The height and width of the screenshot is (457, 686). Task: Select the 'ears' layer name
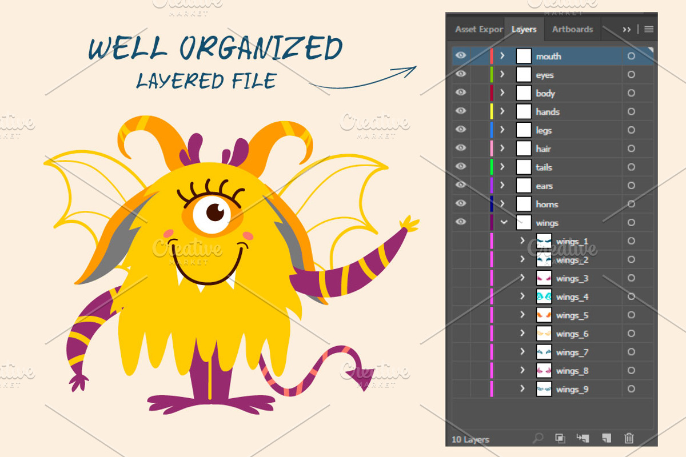[544, 186]
